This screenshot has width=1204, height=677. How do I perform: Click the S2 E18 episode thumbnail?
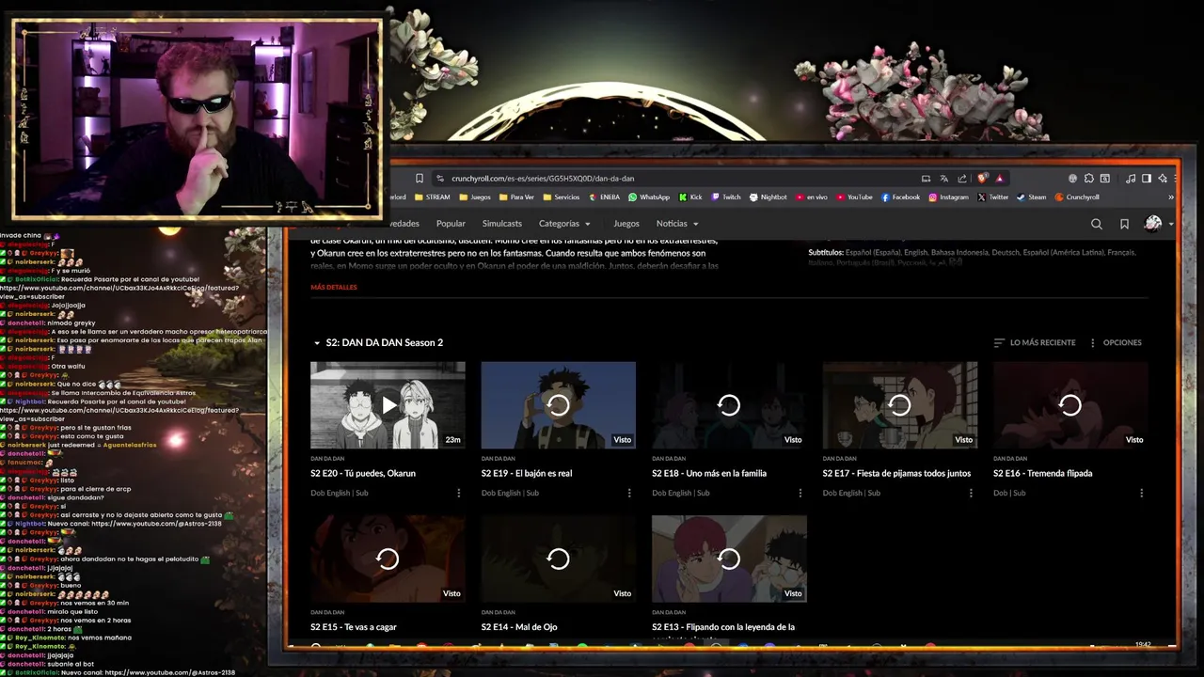tap(729, 405)
